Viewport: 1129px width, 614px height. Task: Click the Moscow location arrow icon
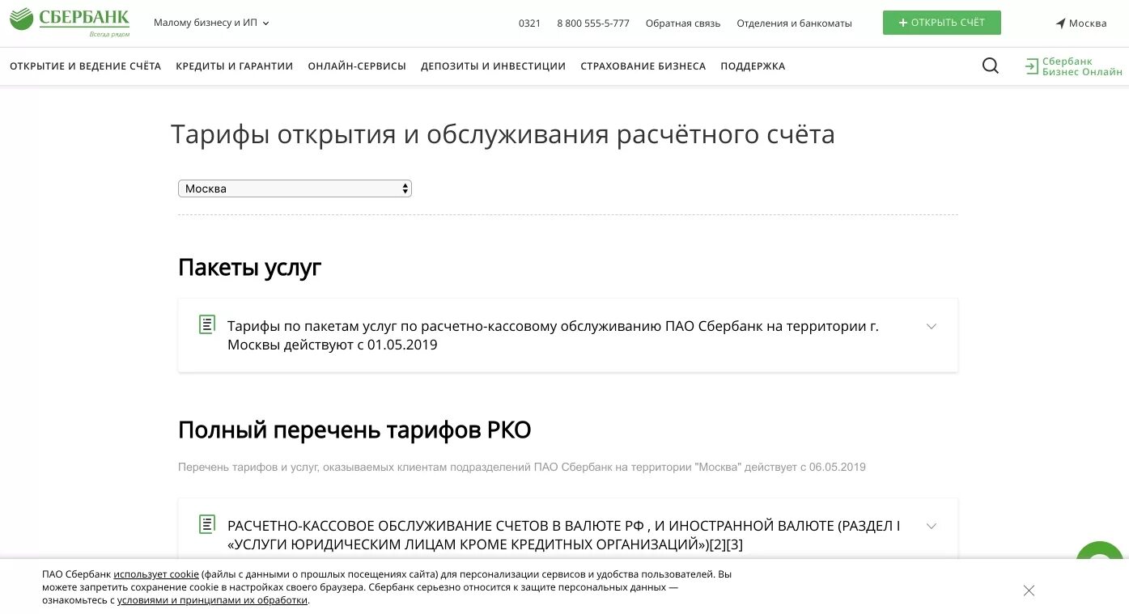coord(1060,23)
